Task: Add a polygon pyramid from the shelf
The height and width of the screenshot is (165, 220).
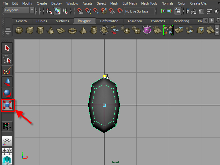Action: coord(83,30)
